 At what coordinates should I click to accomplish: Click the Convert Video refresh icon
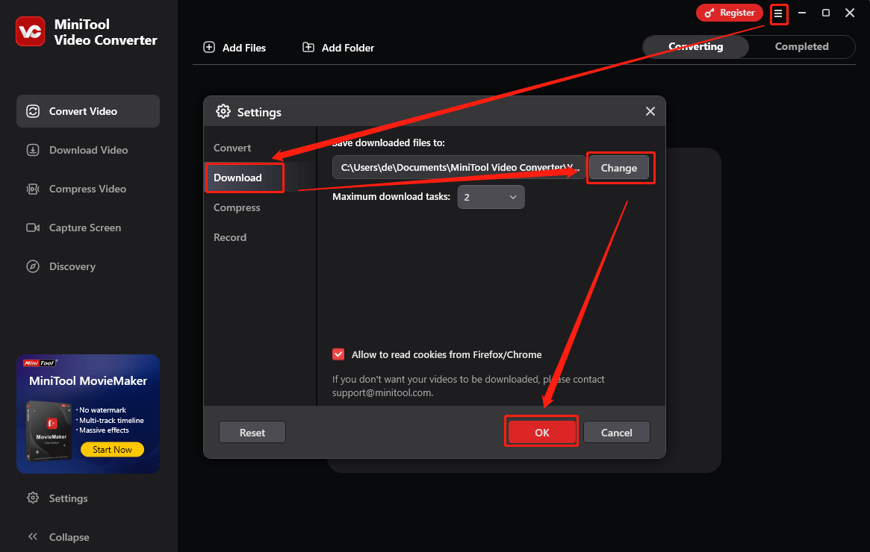point(33,111)
